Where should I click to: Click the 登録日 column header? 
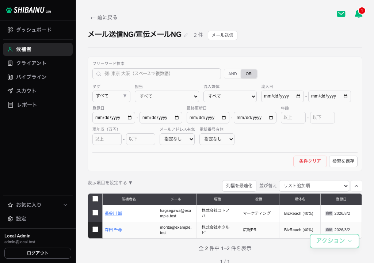341,199
